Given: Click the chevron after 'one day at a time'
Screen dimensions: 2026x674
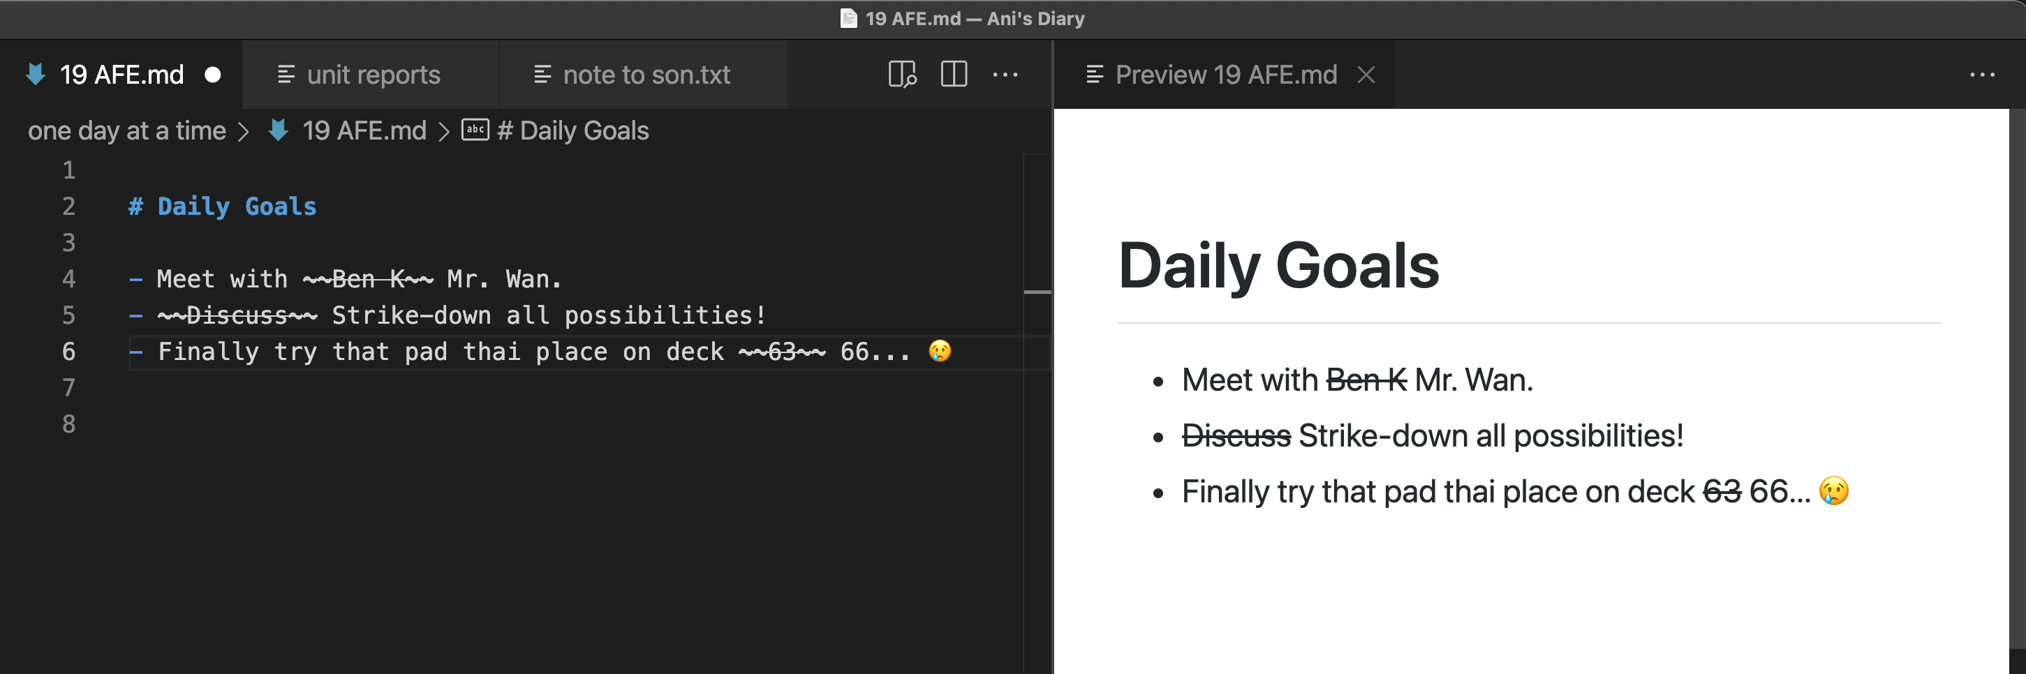Looking at the screenshot, I should click(244, 130).
